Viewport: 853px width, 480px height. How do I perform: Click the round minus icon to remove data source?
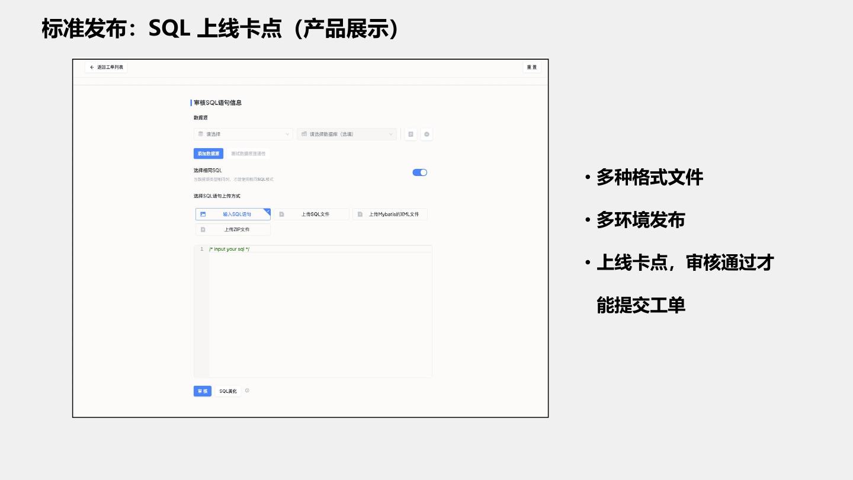coord(426,135)
